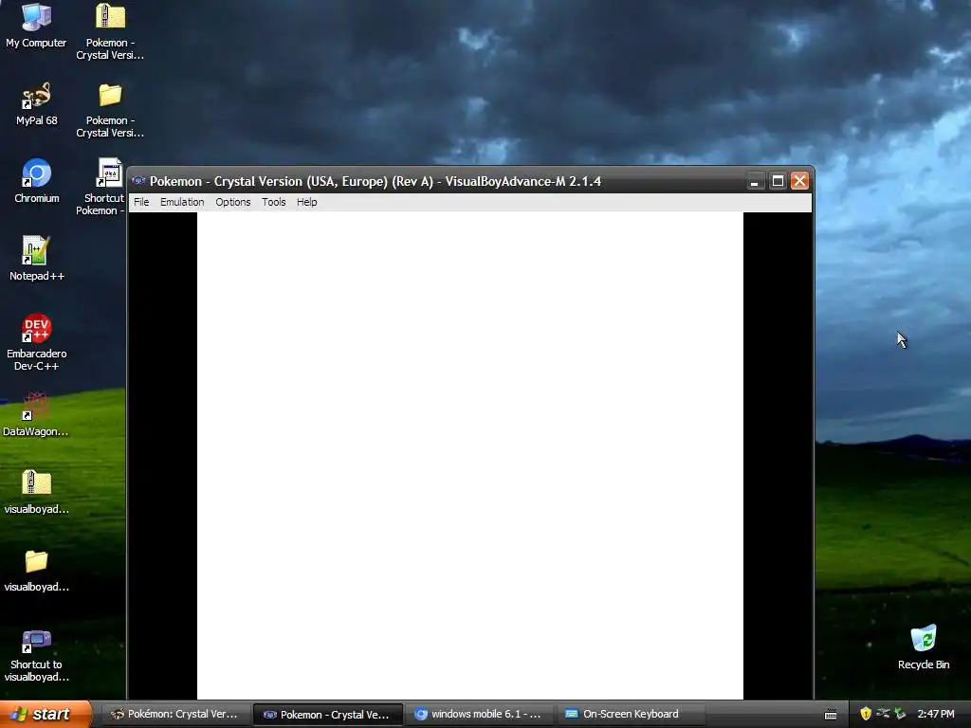
Task: Open the File menu in VisualBoyAdvance
Action: [x=141, y=202]
